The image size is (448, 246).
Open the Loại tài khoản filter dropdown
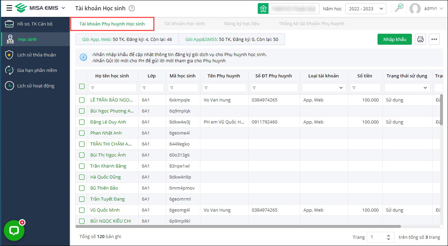[x=324, y=88]
